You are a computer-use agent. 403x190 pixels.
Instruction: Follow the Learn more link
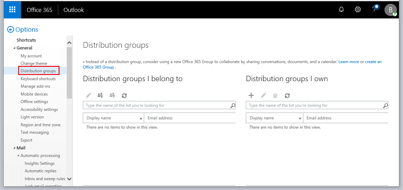pyautogui.click(x=349, y=62)
